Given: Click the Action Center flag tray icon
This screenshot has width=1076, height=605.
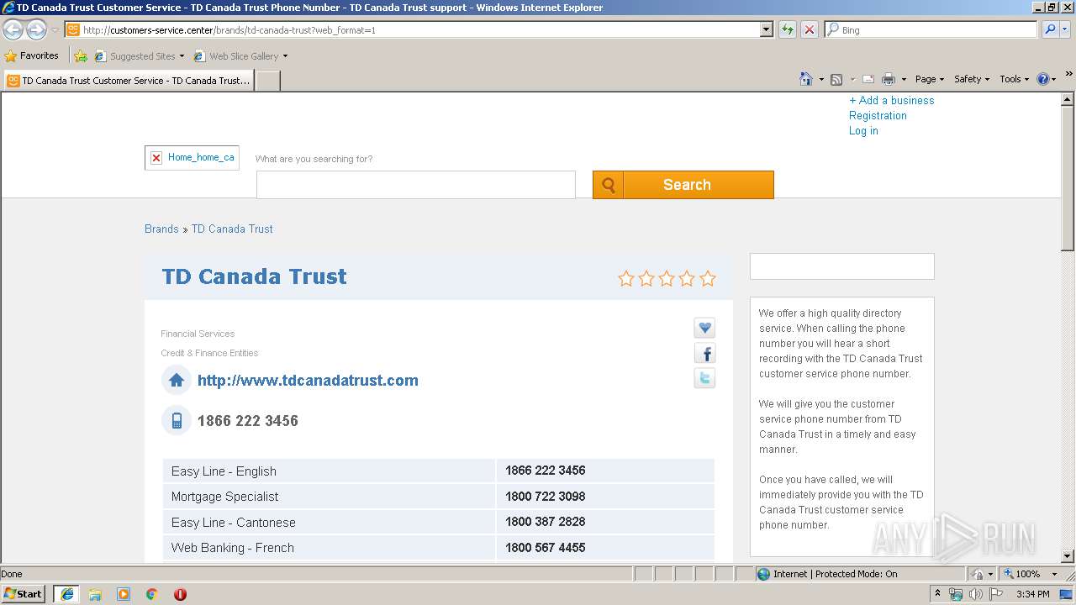Looking at the screenshot, I should tap(997, 594).
